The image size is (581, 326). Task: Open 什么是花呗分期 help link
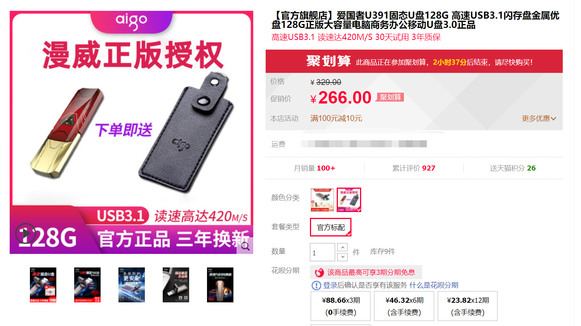click(x=434, y=285)
